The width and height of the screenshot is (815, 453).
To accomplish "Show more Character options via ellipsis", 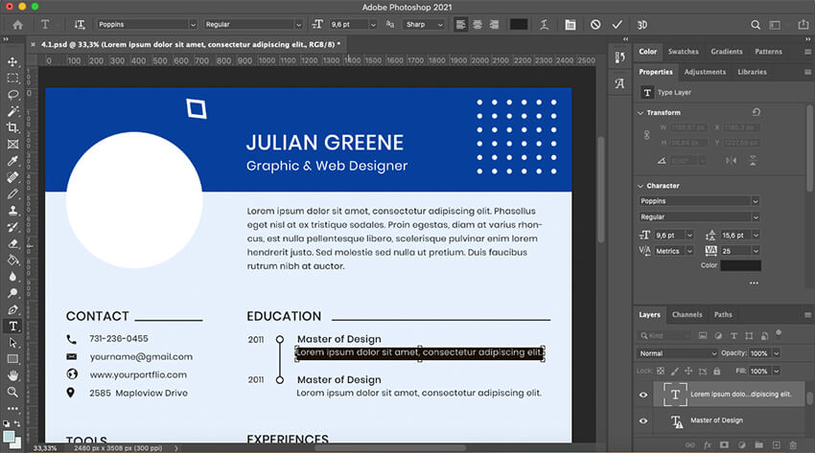I will click(x=755, y=283).
